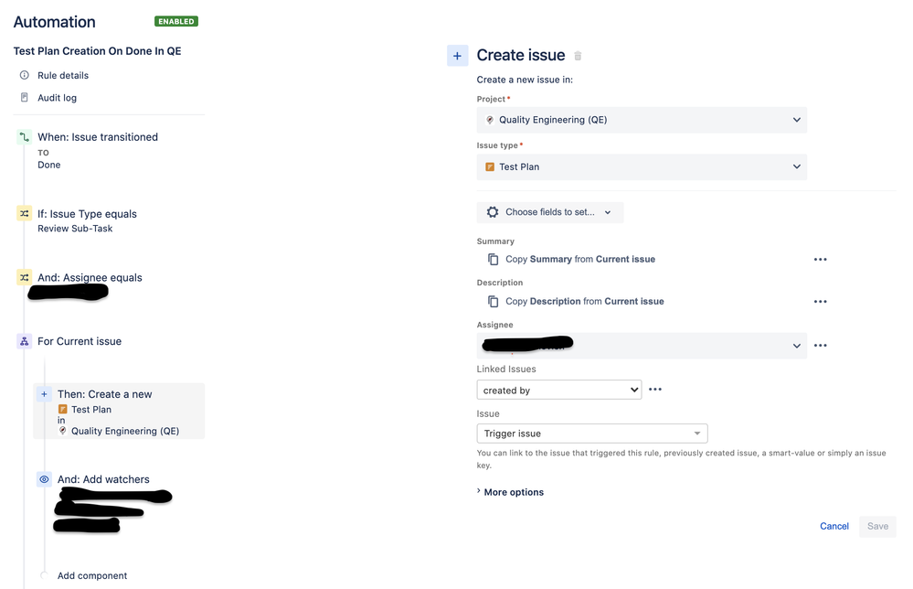Open the Assignee dropdown
The height and width of the screenshot is (589, 913).
pos(642,346)
